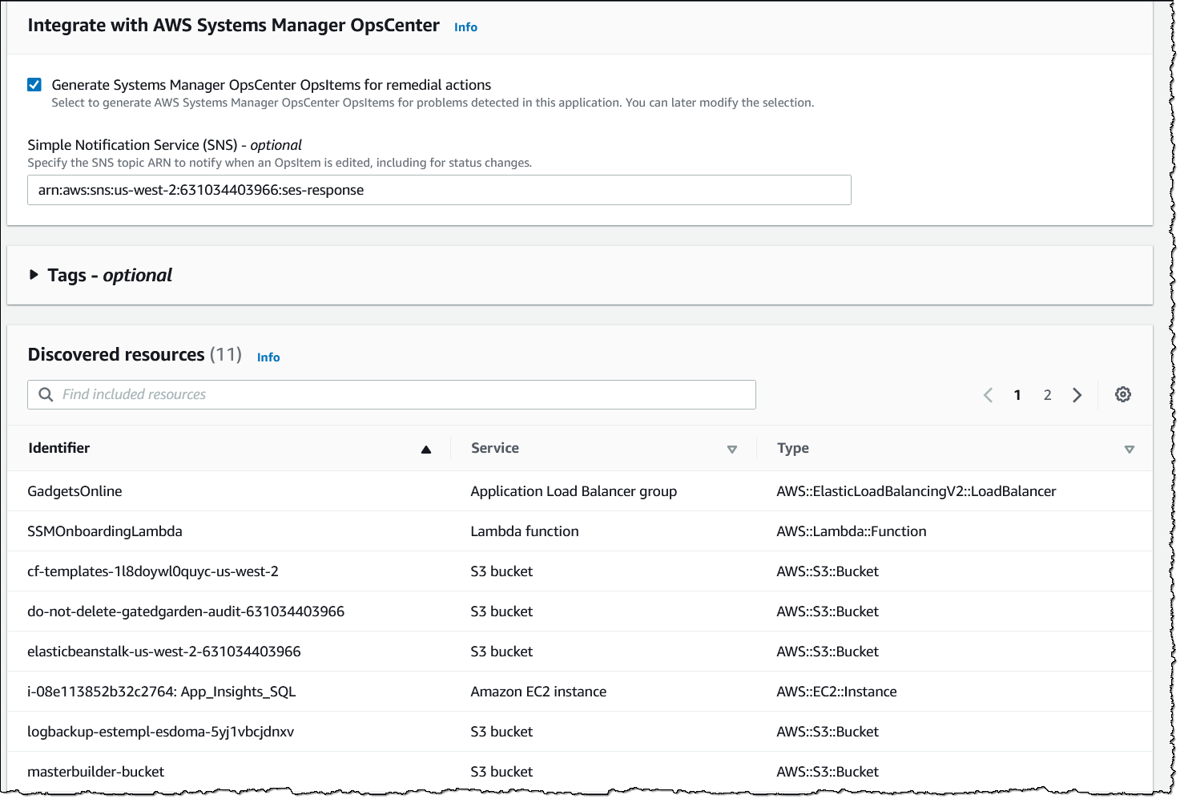The height and width of the screenshot is (799, 1180).
Task: Open Info link next to Discovered resources
Action: tap(268, 357)
